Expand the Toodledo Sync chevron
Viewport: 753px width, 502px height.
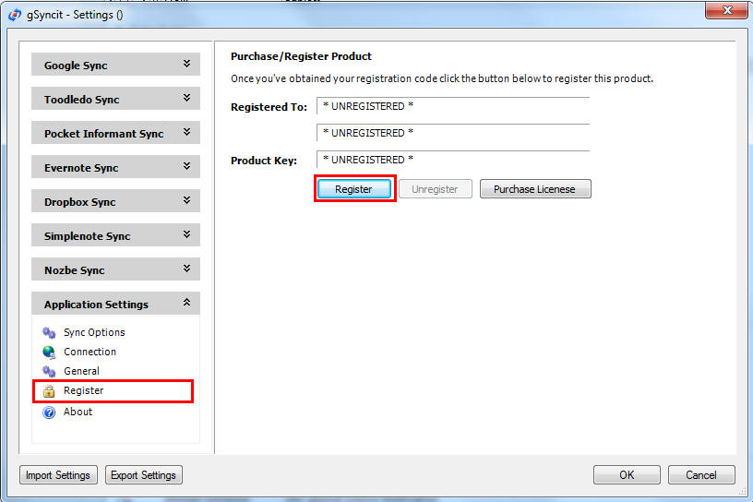(186, 98)
